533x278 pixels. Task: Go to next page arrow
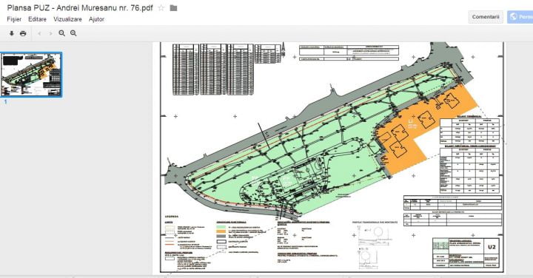pyautogui.click(x=50, y=33)
